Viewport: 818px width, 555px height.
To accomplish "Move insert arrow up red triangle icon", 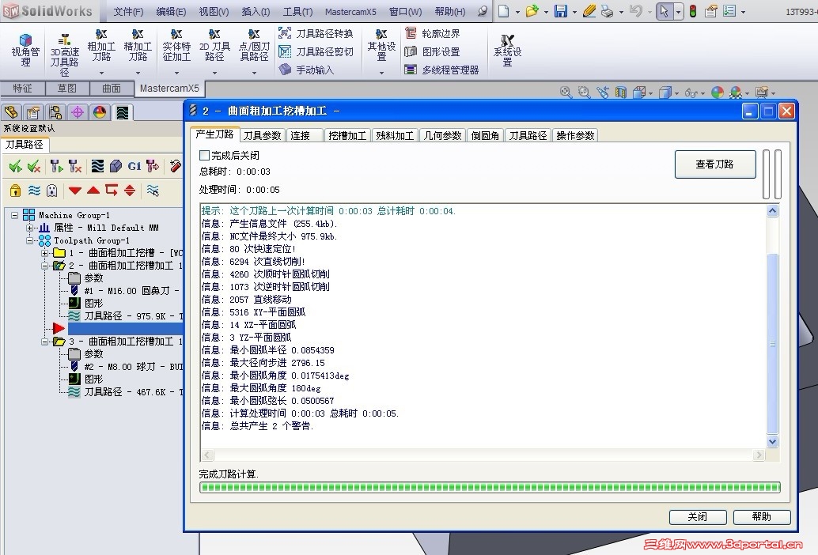I will tap(93, 191).
